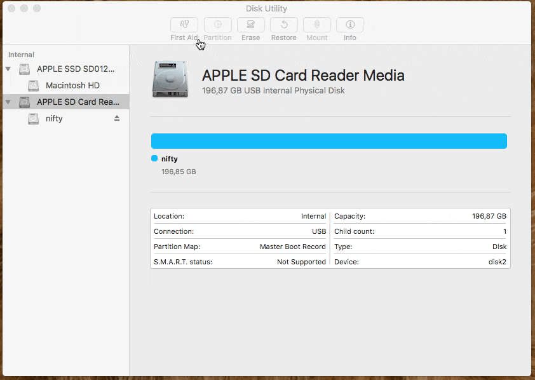Collapse the APPLE SD Card Reader entry
This screenshot has height=380, width=535.
tap(8, 102)
